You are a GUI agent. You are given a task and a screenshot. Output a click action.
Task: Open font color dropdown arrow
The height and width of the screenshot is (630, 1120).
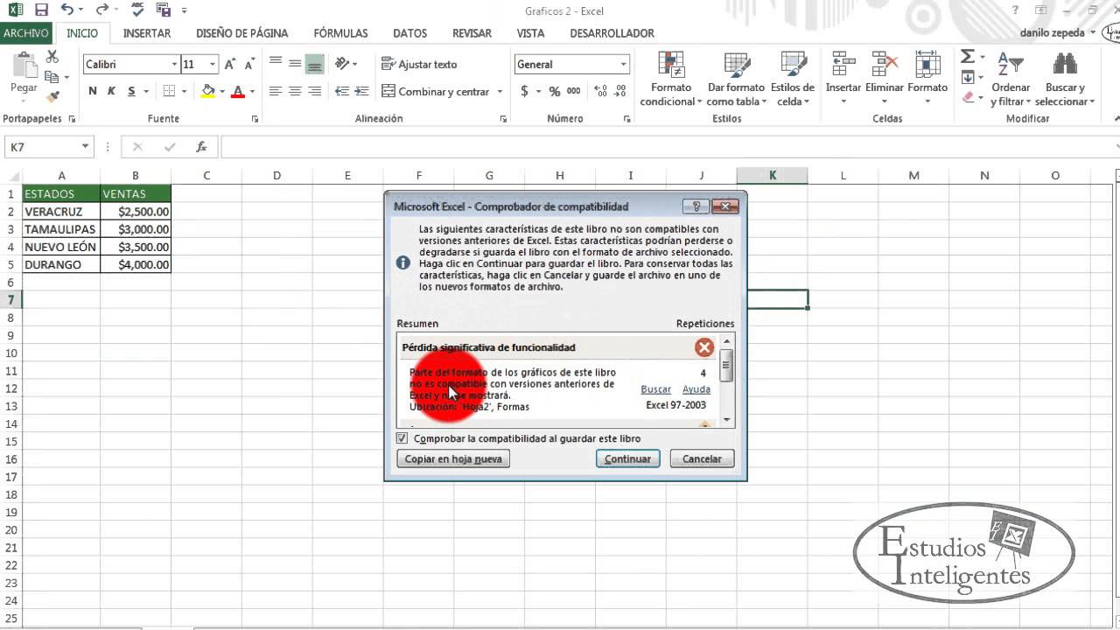(x=252, y=91)
